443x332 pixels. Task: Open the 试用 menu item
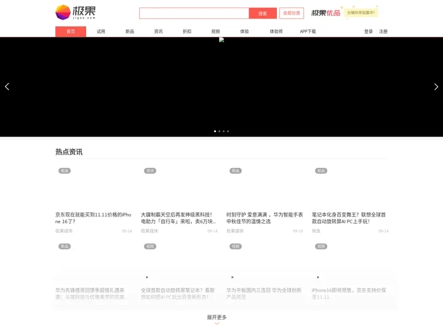101,31
